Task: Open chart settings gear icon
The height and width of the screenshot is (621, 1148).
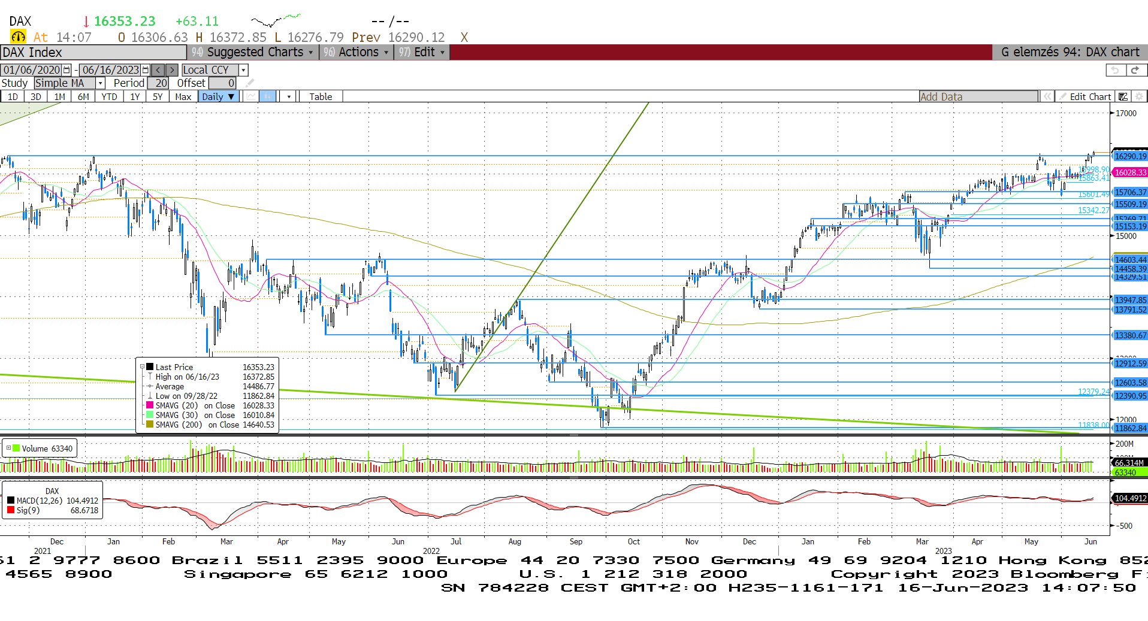Action: [x=1139, y=96]
